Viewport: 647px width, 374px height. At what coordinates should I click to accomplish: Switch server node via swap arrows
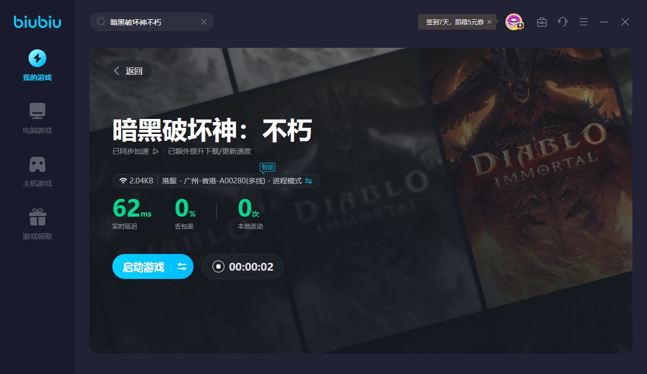coord(308,181)
